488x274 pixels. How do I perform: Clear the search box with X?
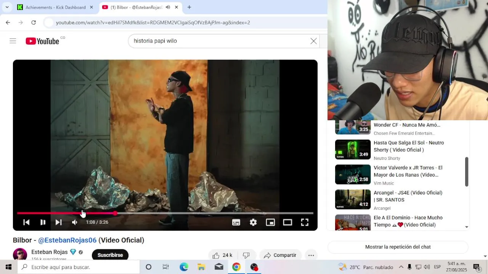(313, 41)
